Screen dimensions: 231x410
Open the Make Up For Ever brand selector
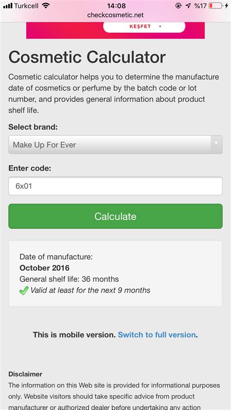pos(115,145)
